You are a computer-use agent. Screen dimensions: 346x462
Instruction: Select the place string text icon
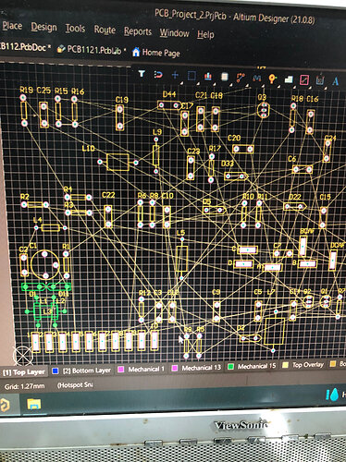tap(335, 81)
